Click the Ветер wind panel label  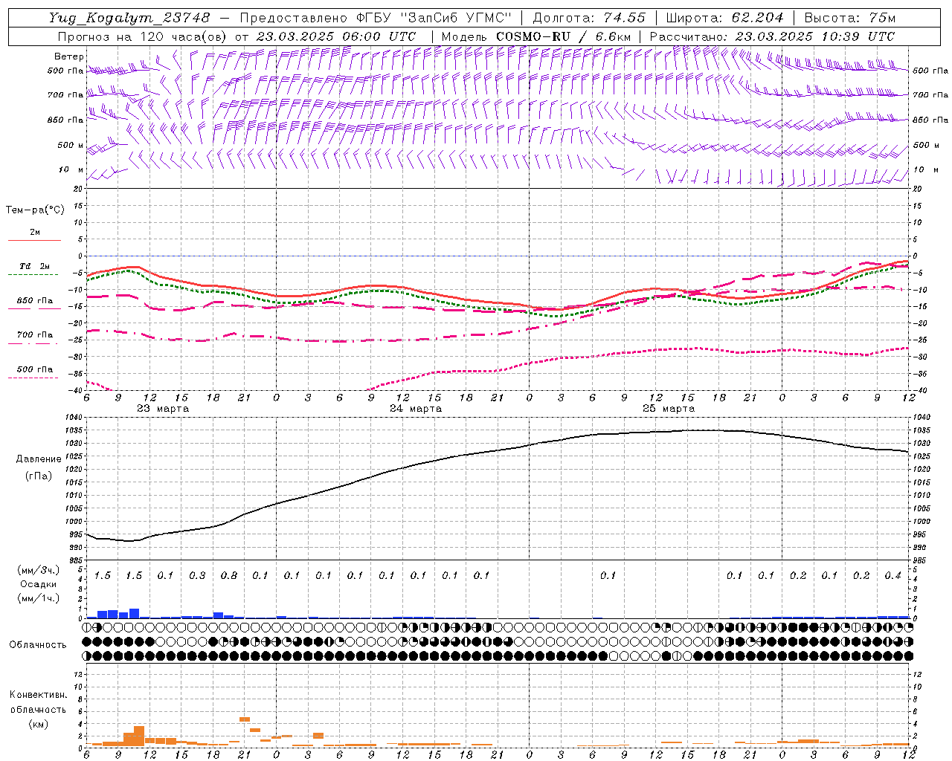click(69, 56)
